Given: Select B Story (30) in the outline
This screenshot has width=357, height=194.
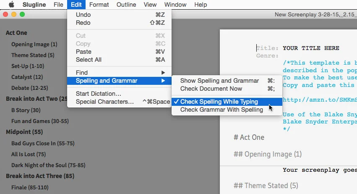Looking at the screenshot, I should [26, 110].
